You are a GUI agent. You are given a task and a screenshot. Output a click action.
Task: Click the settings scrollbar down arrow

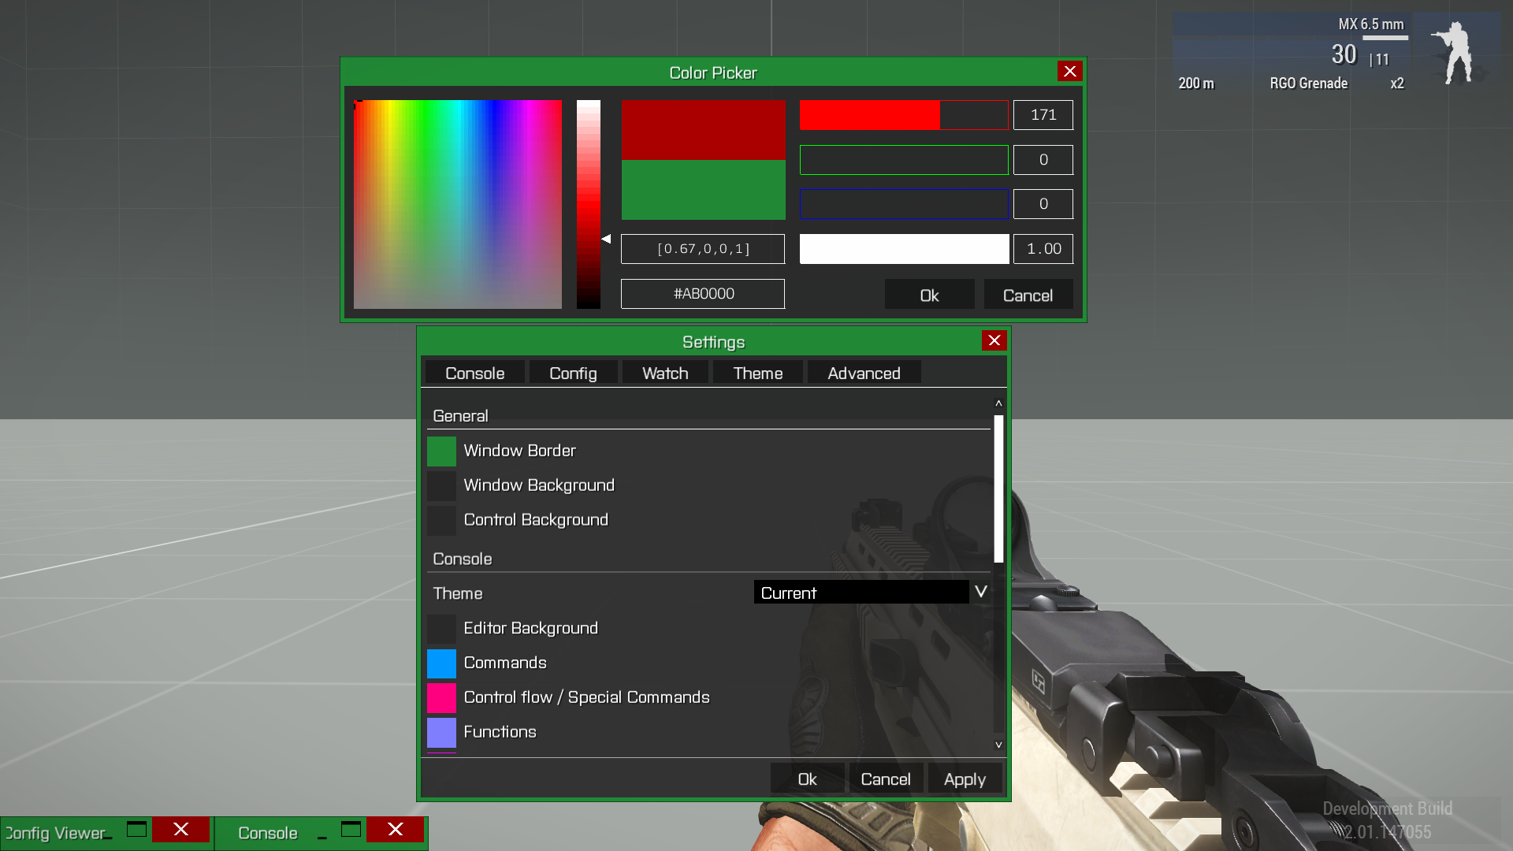pyautogui.click(x=998, y=745)
